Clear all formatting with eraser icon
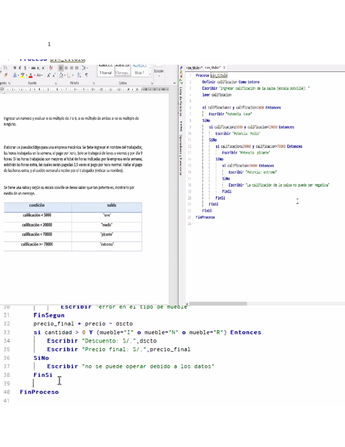The image size is (345, 447). (x=51, y=68)
